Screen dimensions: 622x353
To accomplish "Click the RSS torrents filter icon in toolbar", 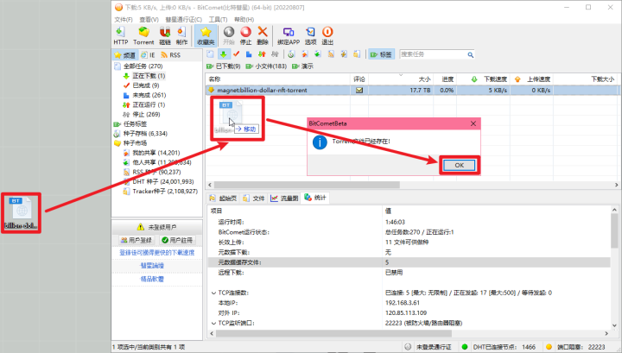I will tap(331, 54).
